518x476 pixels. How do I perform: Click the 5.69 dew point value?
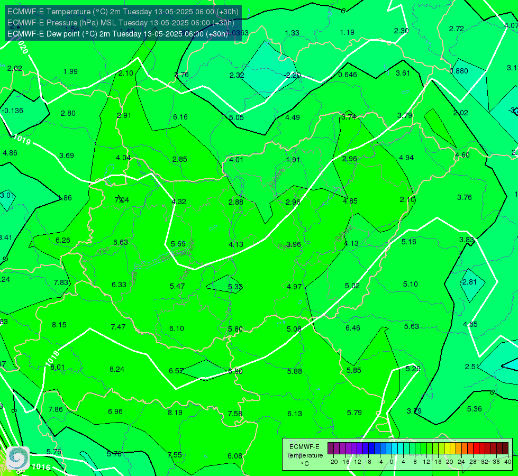[178, 244]
